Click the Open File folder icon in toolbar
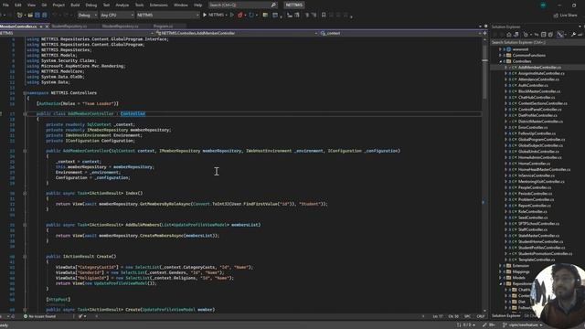This screenshot has height=329, width=585. click(30, 15)
